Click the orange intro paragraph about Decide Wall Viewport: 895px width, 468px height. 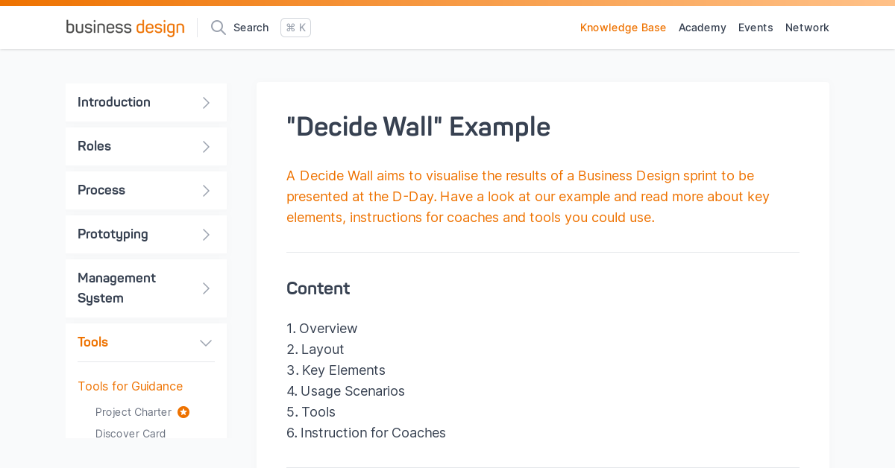pos(528,197)
